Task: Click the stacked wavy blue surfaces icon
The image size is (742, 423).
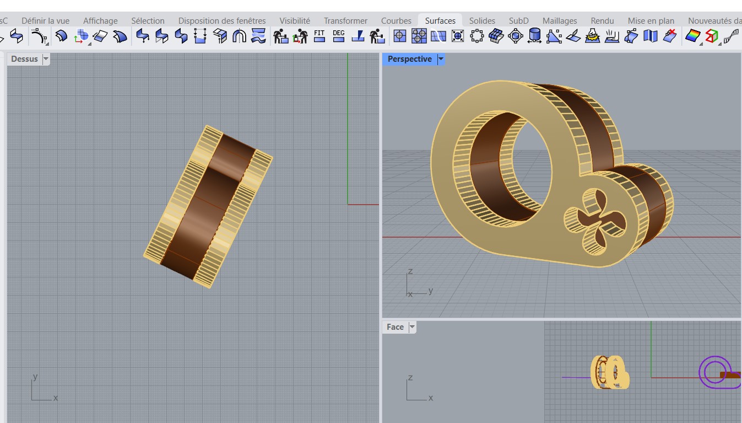Action: point(258,36)
